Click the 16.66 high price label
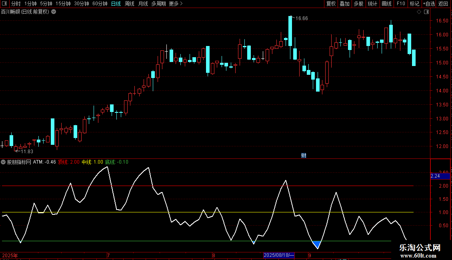 [302, 18]
